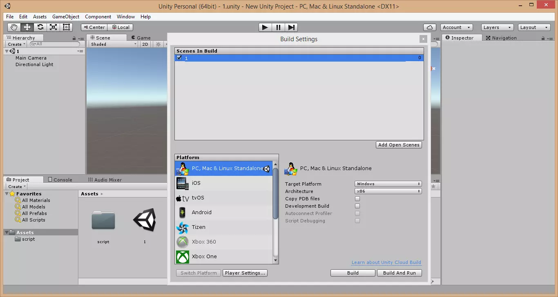
Task: Pause the game playback
Action: (278, 27)
